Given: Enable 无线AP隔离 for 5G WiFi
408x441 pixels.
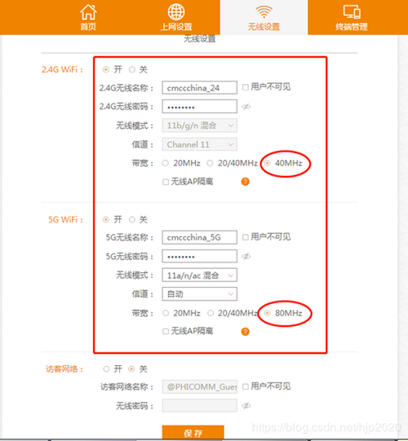Looking at the screenshot, I should tap(166, 332).
